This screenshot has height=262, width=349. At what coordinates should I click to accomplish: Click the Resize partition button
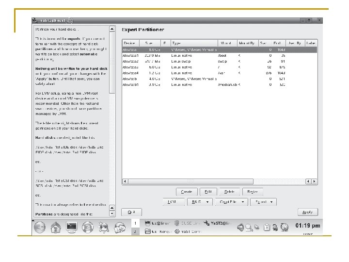coord(253,192)
